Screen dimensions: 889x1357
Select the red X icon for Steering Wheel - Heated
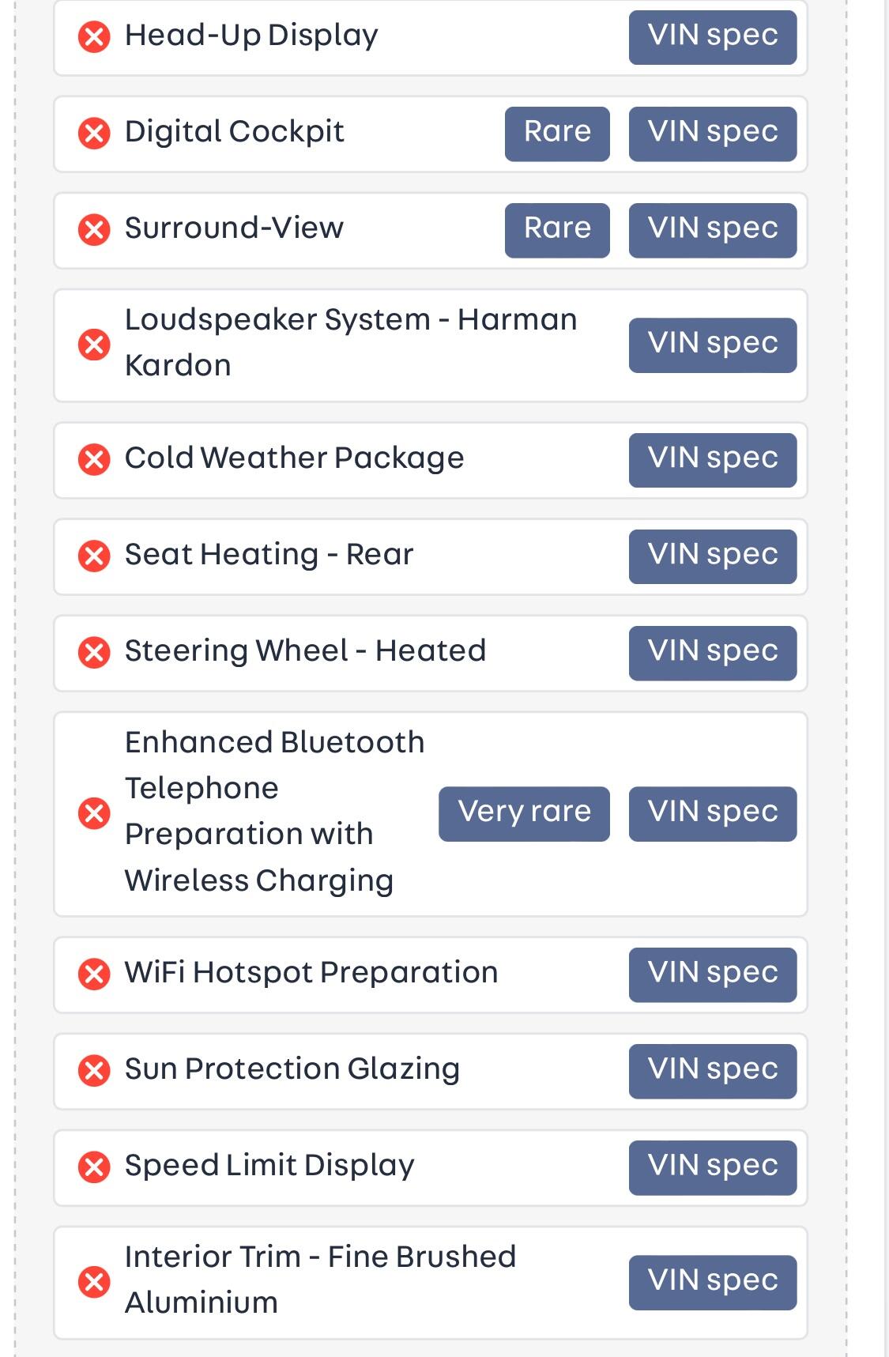click(x=94, y=652)
